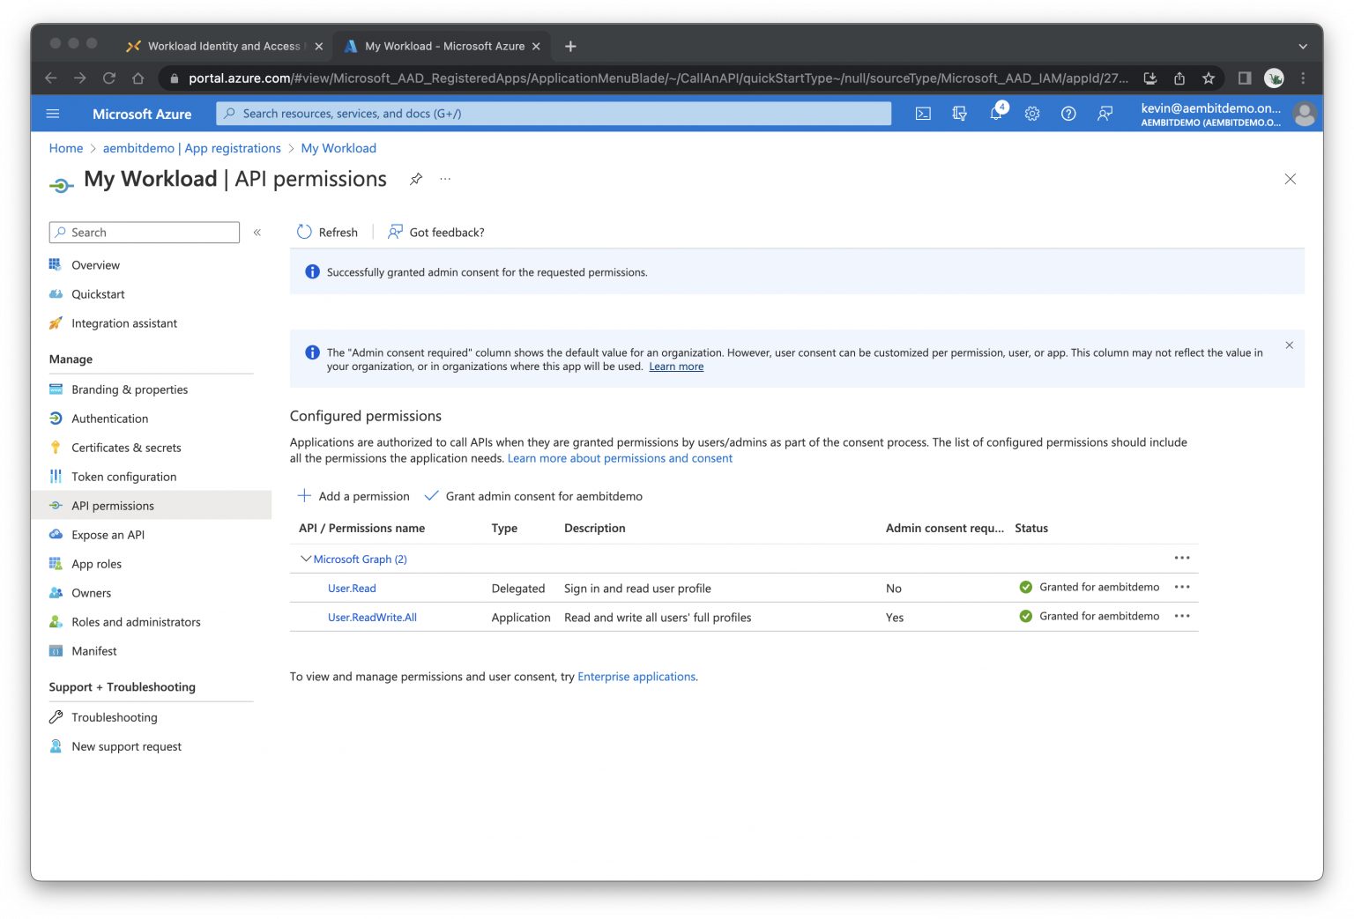Open more options next to the page title
The width and height of the screenshot is (1354, 919).
click(445, 179)
